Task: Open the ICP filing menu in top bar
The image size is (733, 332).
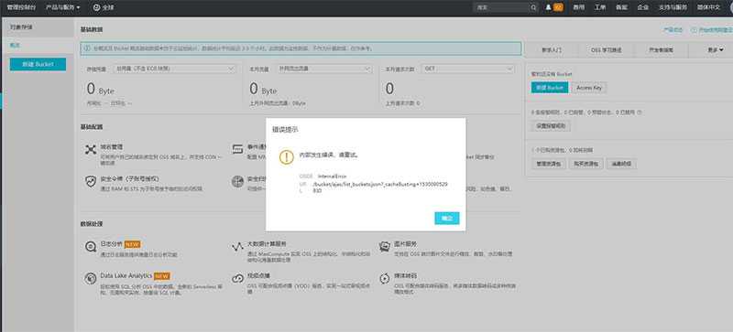Action: coord(621,7)
